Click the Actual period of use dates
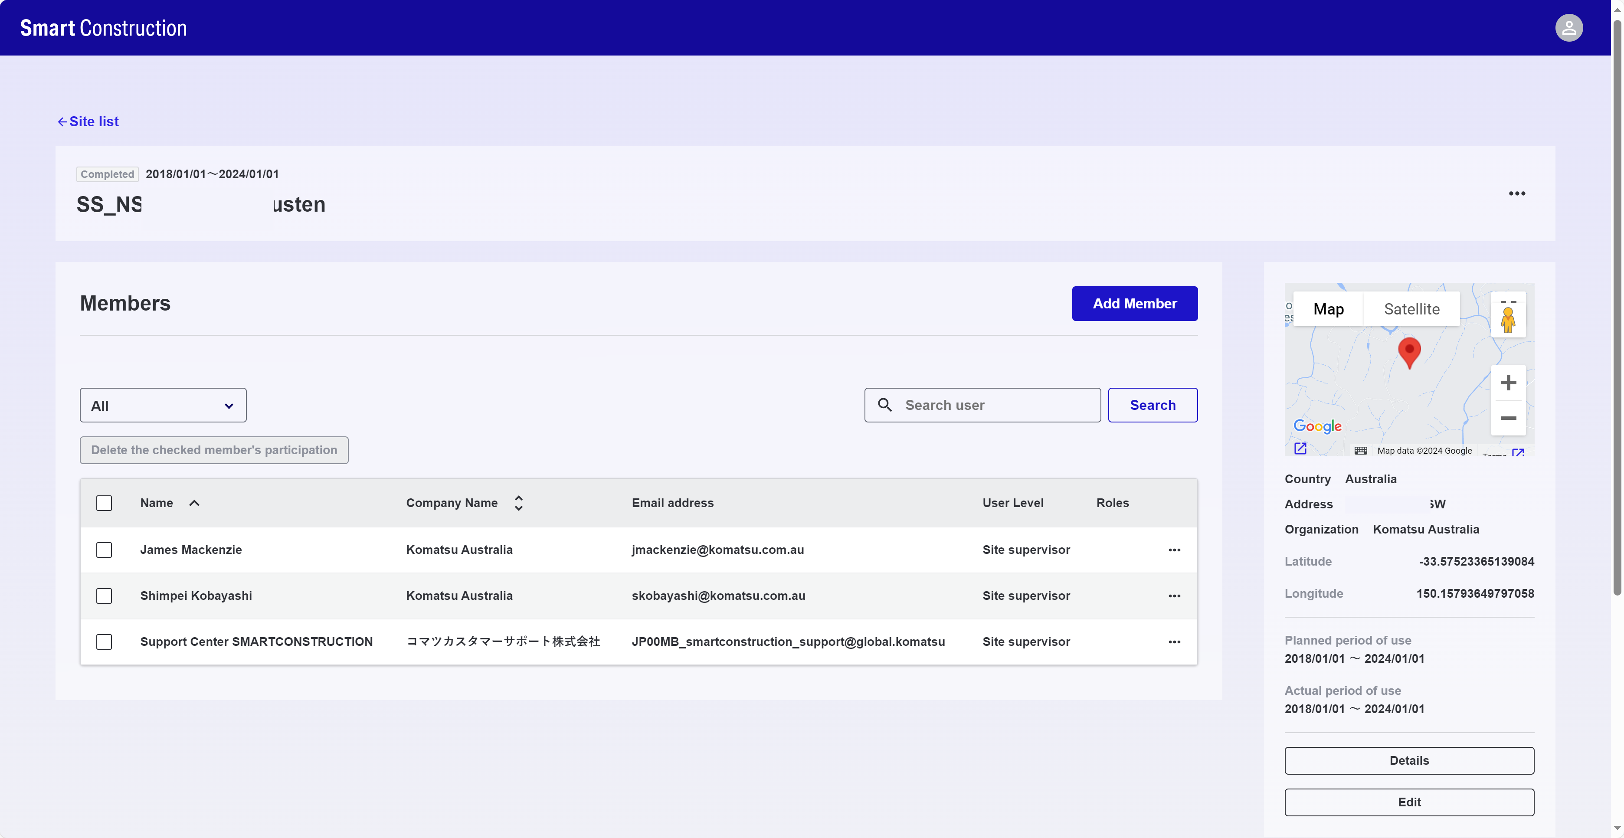This screenshot has width=1624, height=838. (x=1354, y=709)
